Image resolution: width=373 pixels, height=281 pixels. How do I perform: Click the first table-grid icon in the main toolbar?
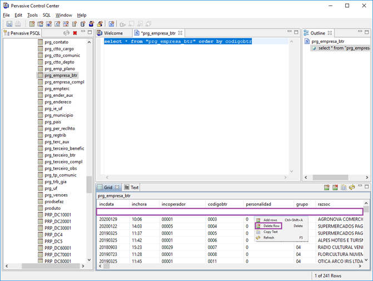(32, 24)
